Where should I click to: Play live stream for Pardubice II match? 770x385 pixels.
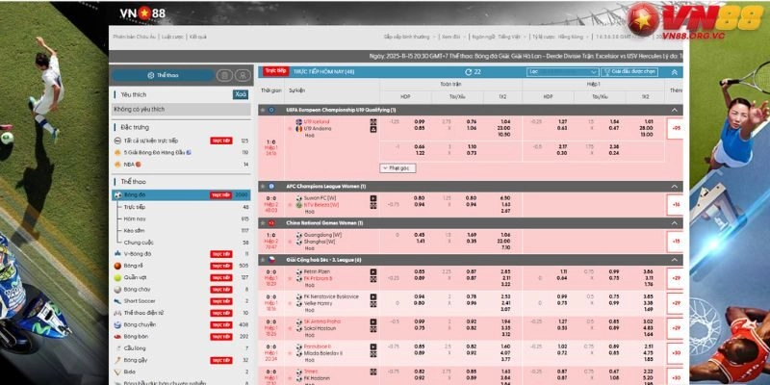[373, 346]
